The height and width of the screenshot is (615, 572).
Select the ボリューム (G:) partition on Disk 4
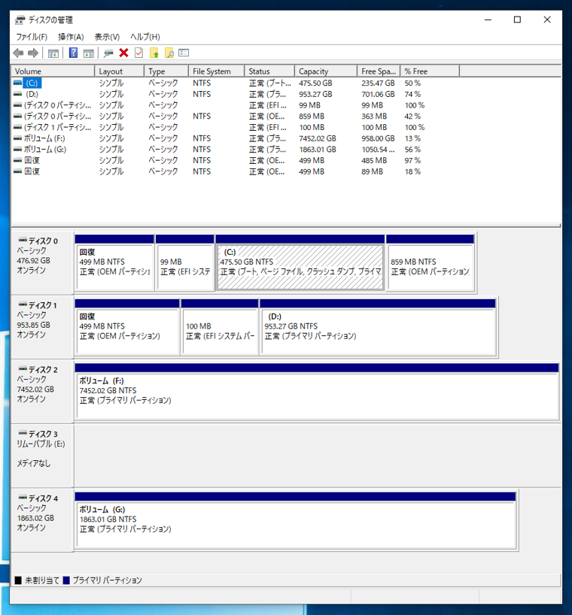[x=295, y=524]
